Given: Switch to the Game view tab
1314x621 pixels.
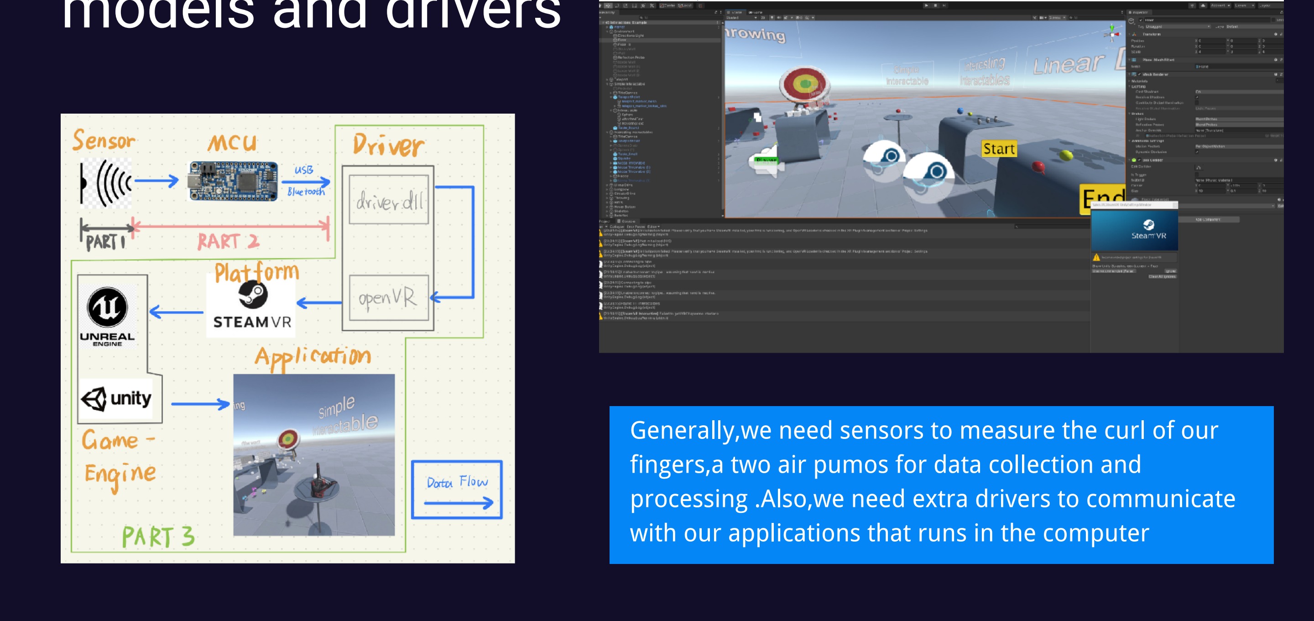Looking at the screenshot, I should tap(756, 12).
